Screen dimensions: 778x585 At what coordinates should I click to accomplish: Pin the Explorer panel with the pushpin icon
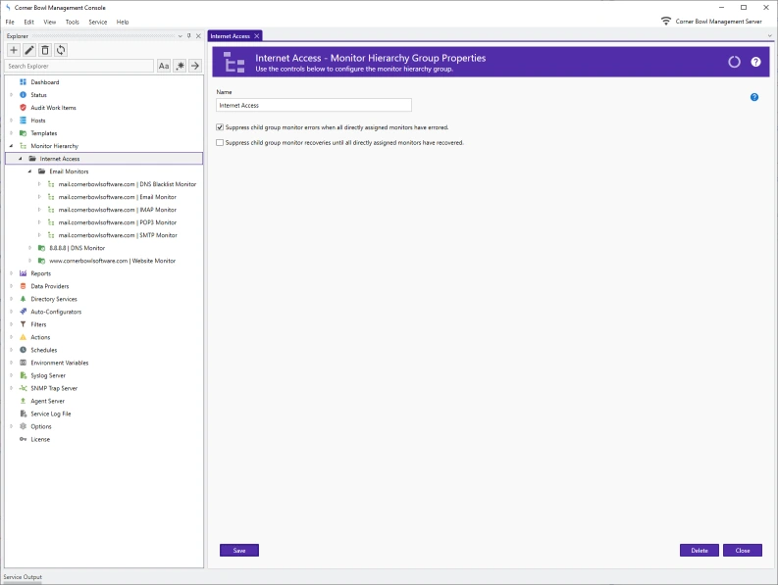click(x=189, y=36)
